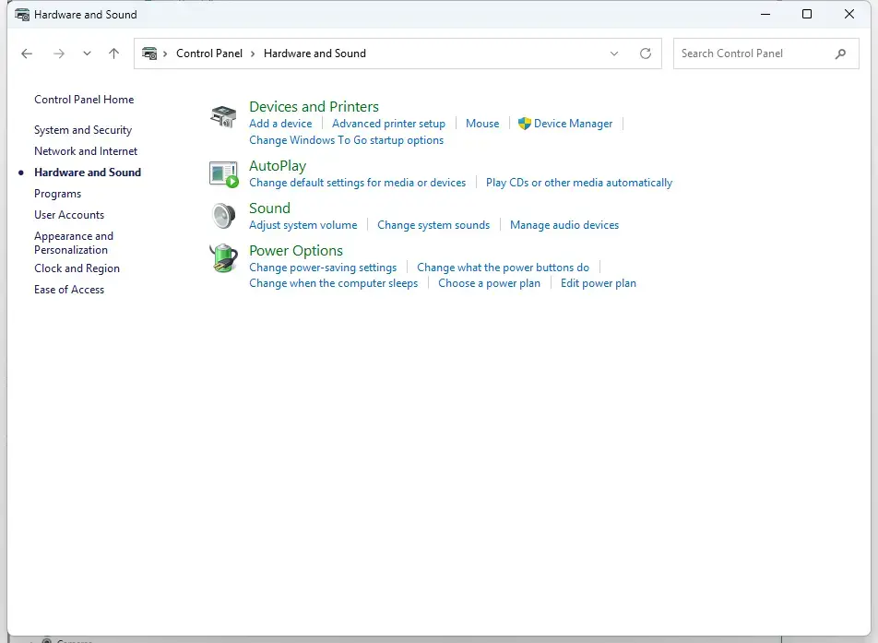Open Devices and Printers category icon
This screenshot has height=643, width=878.
[x=223, y=116]
